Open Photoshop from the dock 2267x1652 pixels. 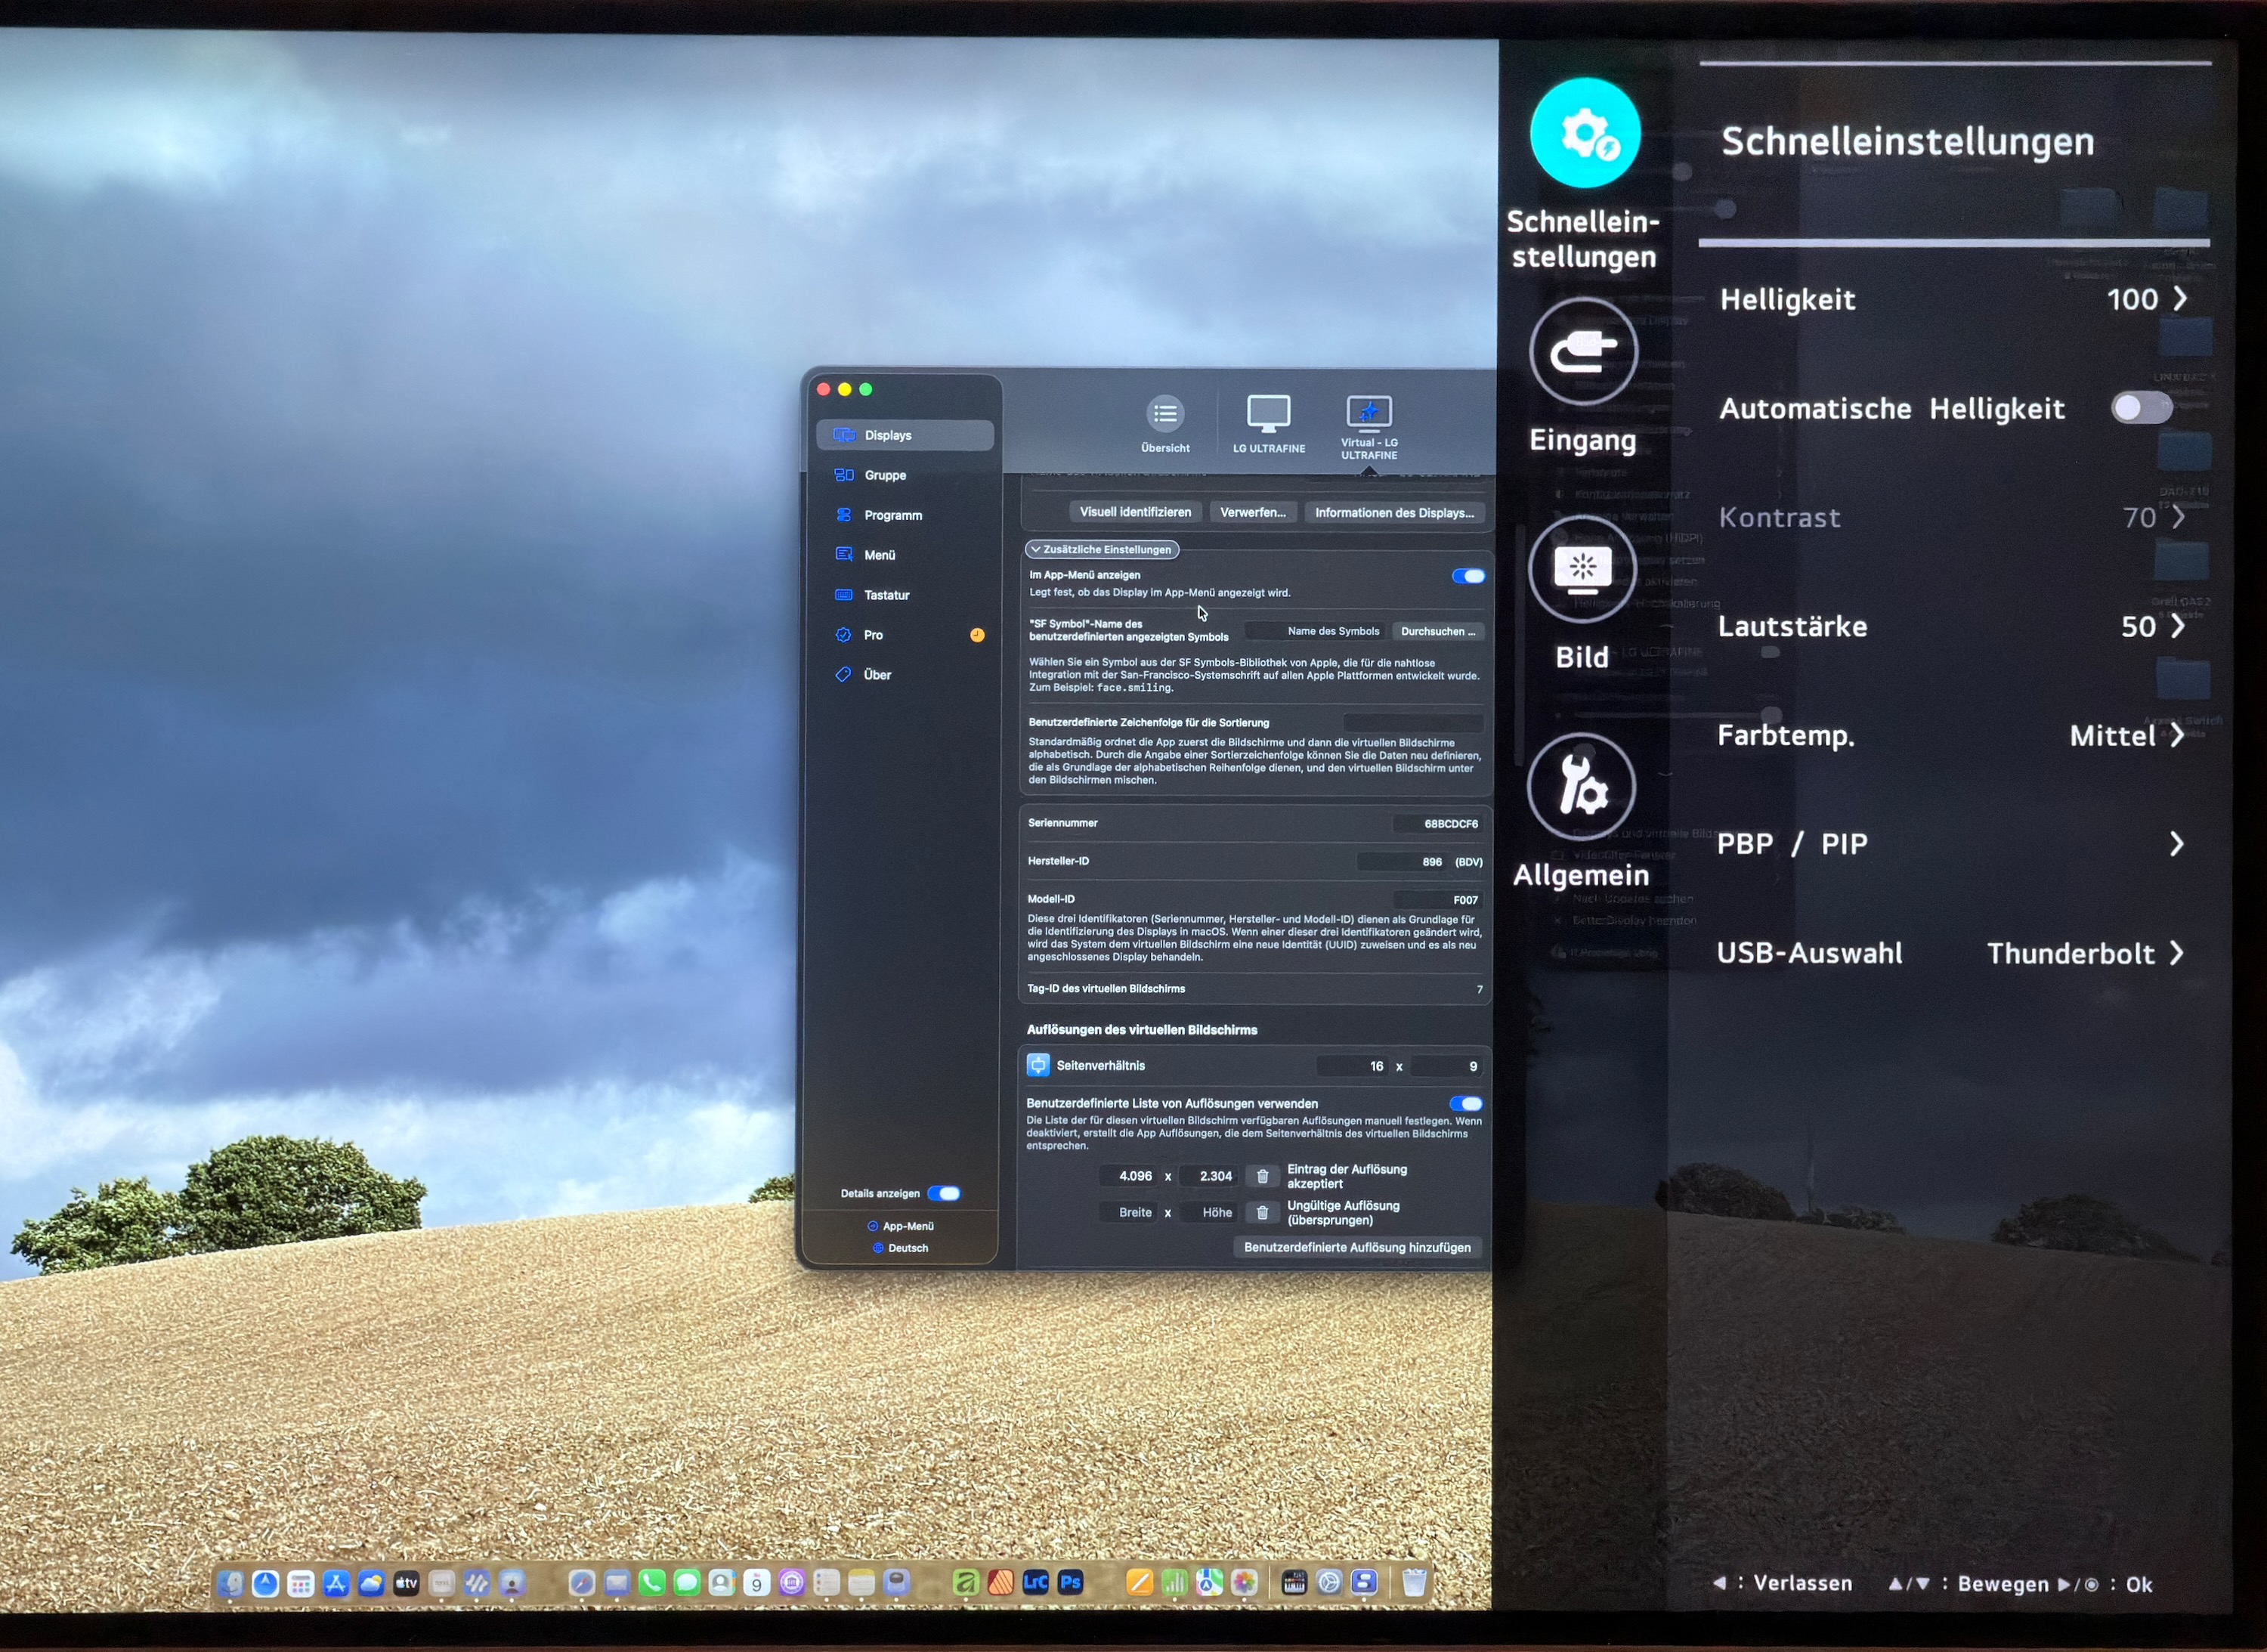click(1070, 1583)
